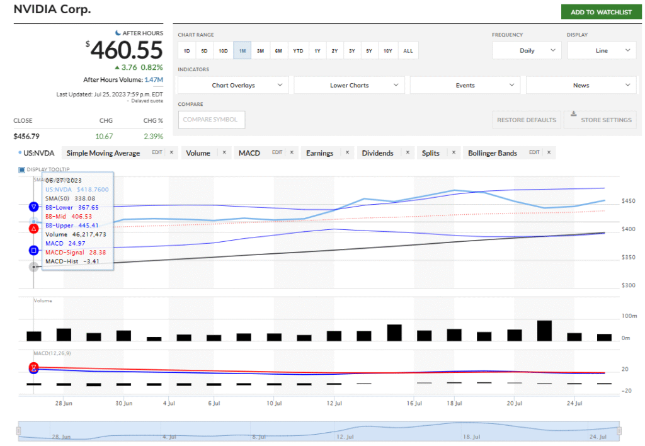The image size is (645, 446).
Task: Click the $450 y-axis price label
Action: (x=628, y=201)
